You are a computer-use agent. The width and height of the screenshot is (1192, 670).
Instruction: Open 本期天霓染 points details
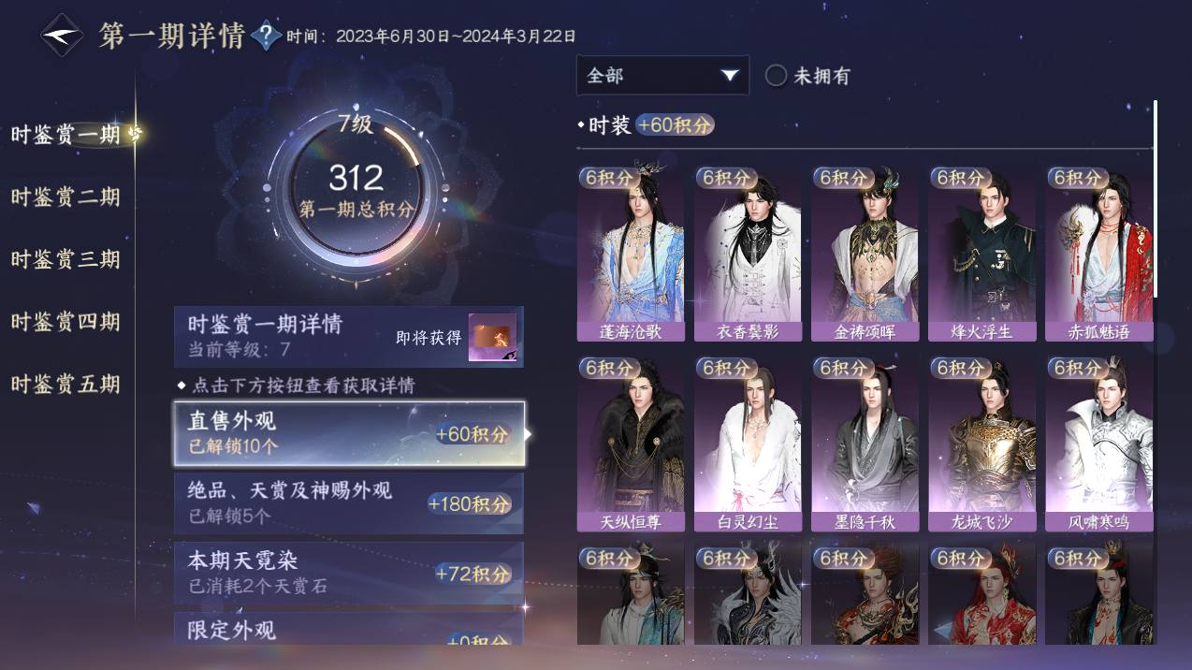click(349, 573)
